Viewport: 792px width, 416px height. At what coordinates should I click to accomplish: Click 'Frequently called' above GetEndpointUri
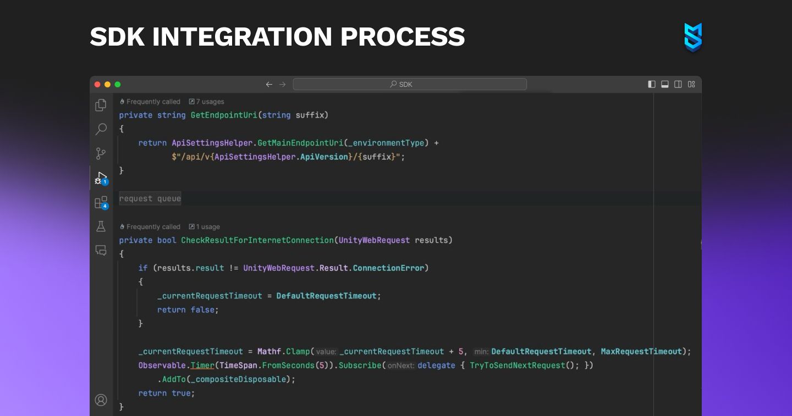[150, 102]
